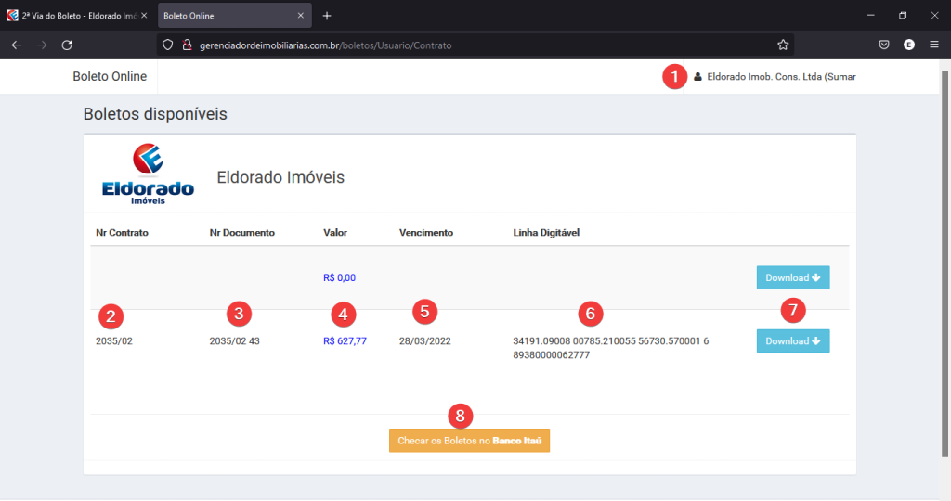Image resolution: width=951 pixels, height=501 pixels.
Task: Click the browser forward arrow
Action: 41,45
